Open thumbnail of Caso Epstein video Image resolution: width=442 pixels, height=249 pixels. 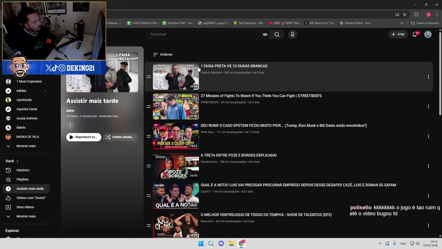[x=176, y=136]
